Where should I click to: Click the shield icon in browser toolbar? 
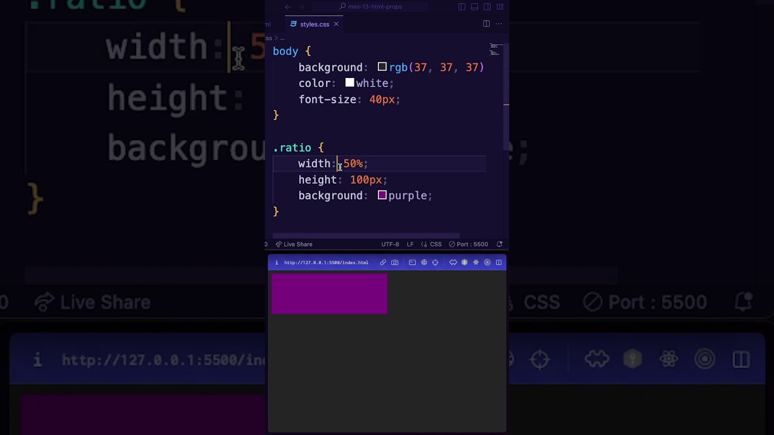(x=464, y=262)
